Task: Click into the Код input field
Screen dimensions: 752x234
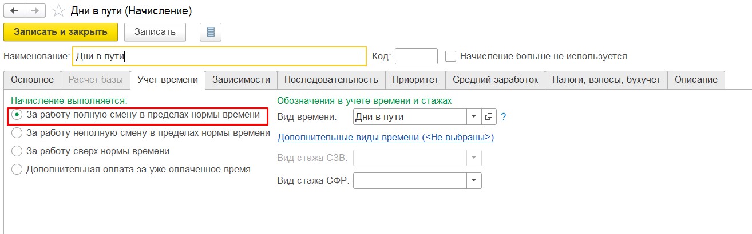Action: click(x=416, y=57)
